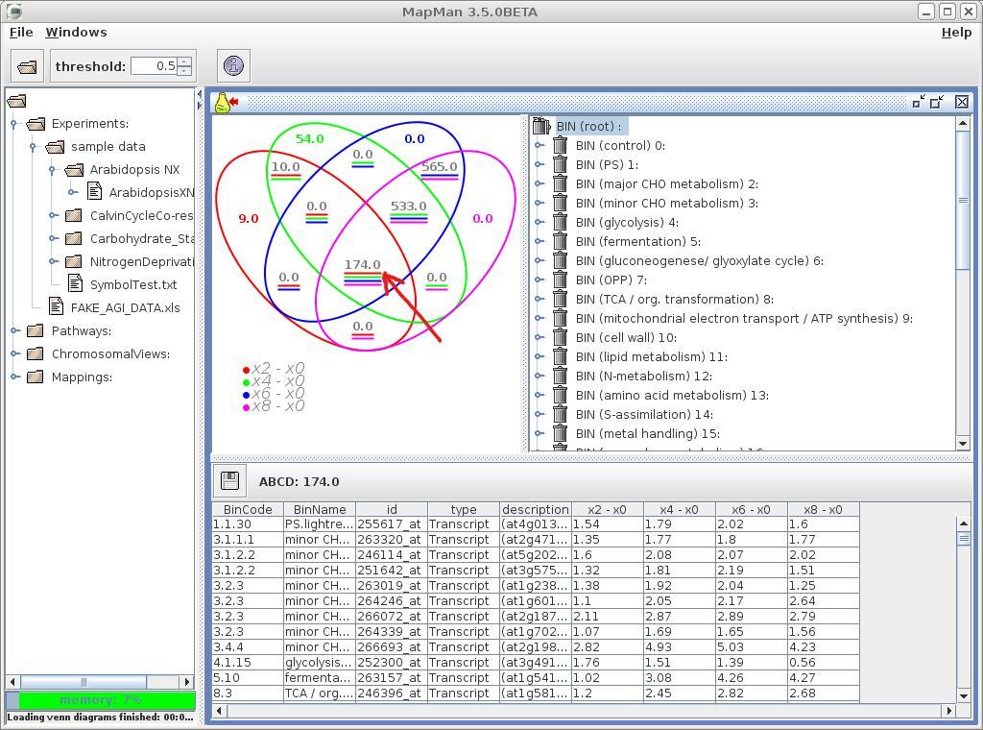983x730 pixels.
Task: Click the maximize-panel icon in Venn header
Action: (x=937, y=102)
